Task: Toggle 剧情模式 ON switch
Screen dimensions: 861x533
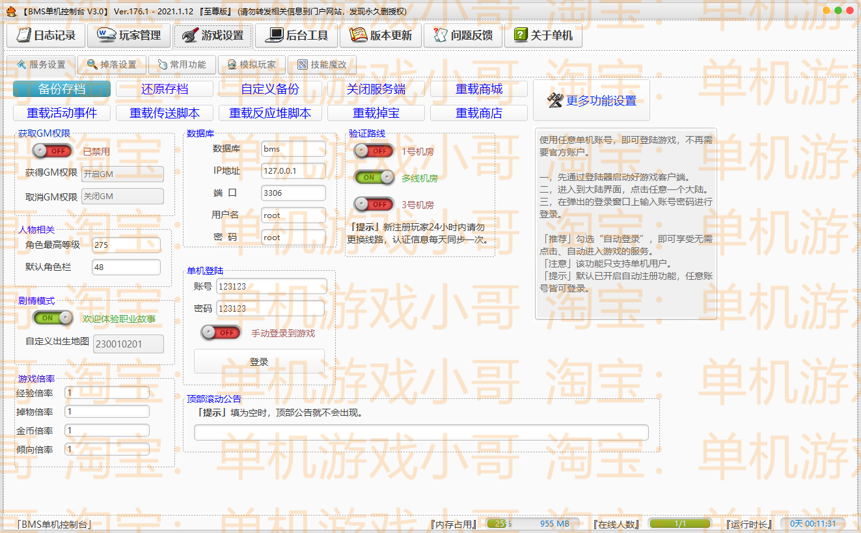Action: tap(53, 318)
